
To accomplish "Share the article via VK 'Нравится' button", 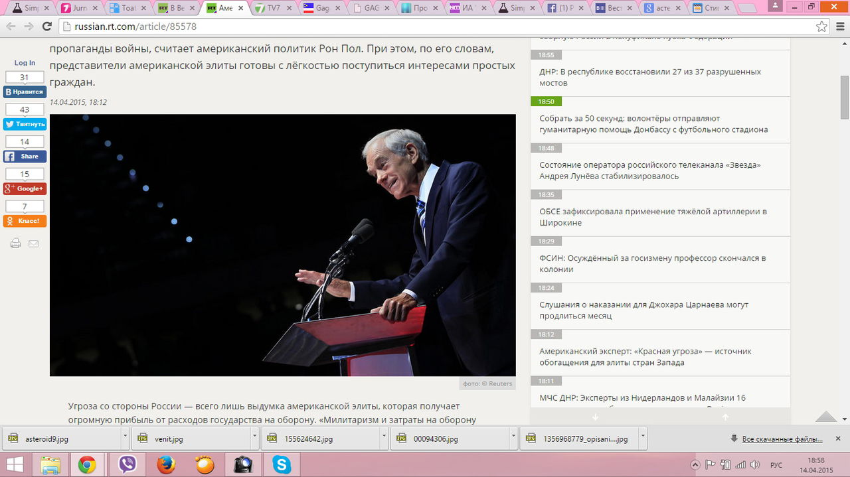I will 25,92.
